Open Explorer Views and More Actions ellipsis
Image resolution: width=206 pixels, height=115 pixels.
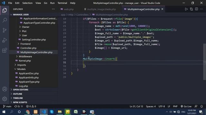[x=53, y=9]
